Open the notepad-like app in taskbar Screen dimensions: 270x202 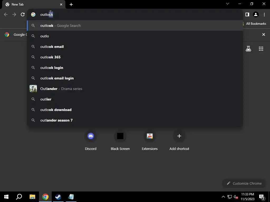71,197
